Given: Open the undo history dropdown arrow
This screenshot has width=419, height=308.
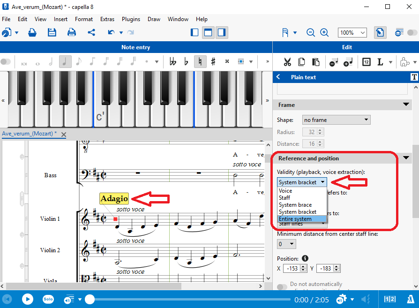Looking at the screenshot, I should point(121,33).
